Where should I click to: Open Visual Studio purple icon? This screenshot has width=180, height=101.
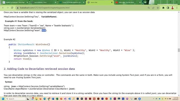[x=65, y=99]
